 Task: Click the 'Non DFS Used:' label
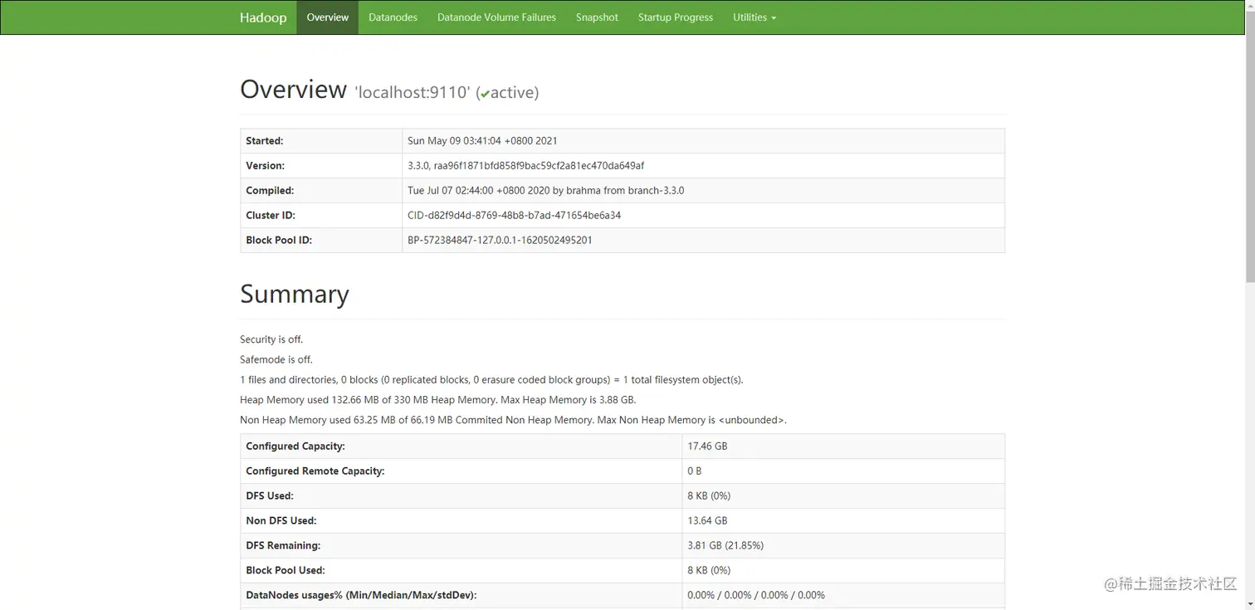click(x=281, y=521)
